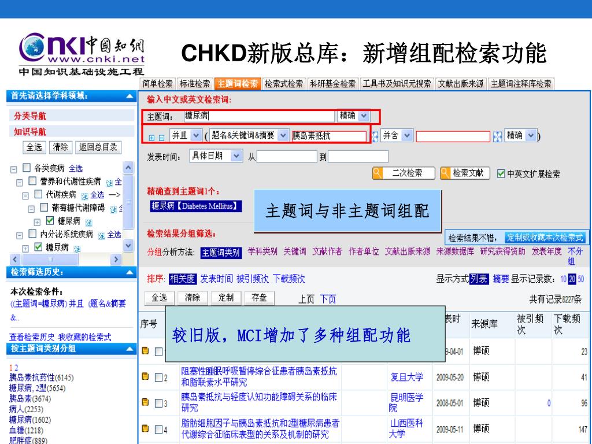
Task: Check the 各类疾病 checkbox
Action: [x=27, y=167]
